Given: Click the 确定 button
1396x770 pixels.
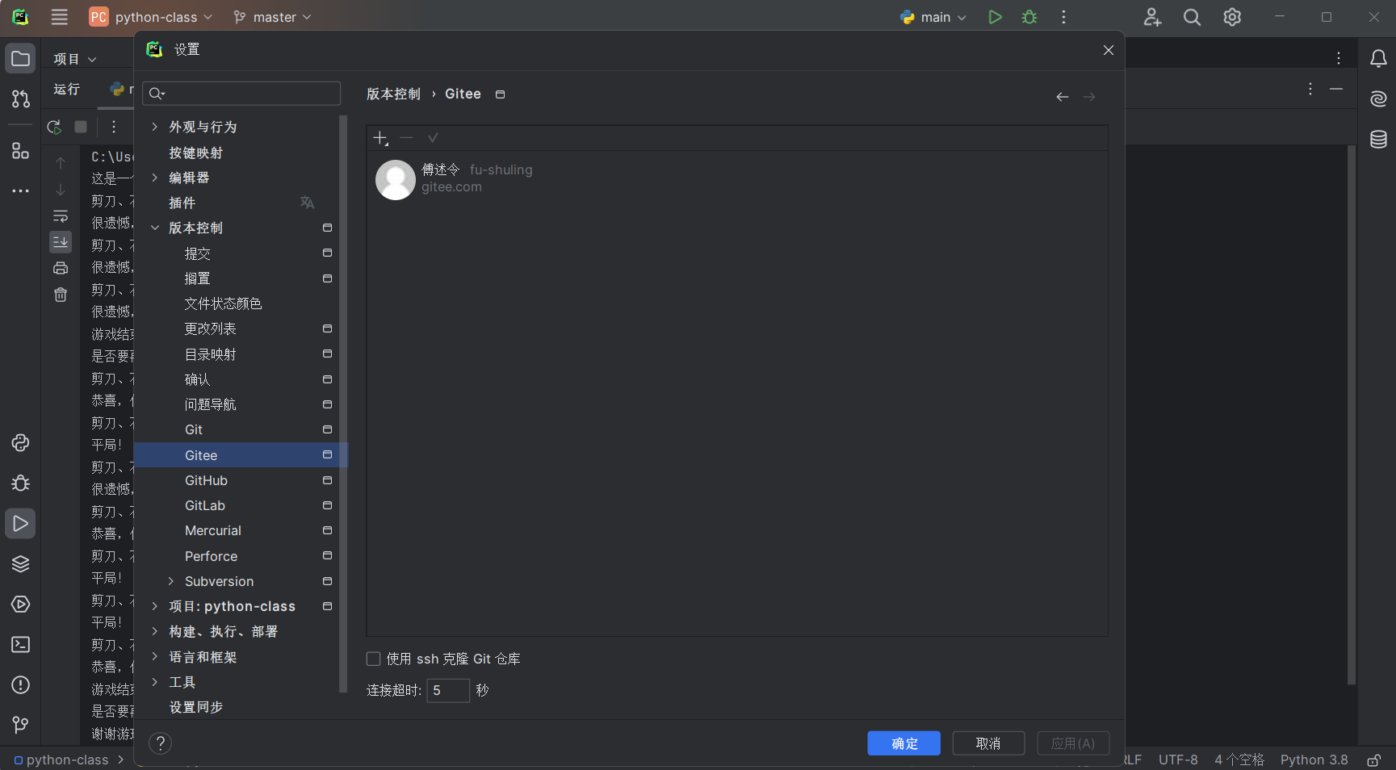Looking at the screenshot, I should (904, 743).
